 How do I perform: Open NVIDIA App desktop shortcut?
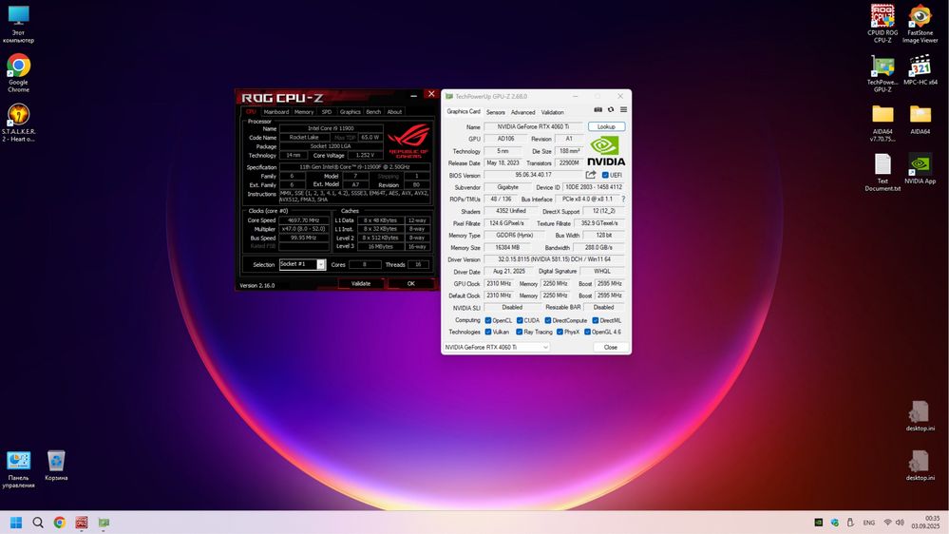(x=920, y=169)
